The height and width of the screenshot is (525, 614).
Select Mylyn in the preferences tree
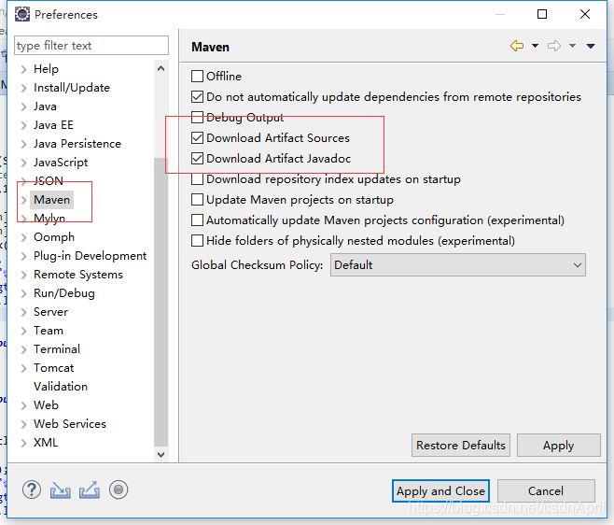coord(49,219)
